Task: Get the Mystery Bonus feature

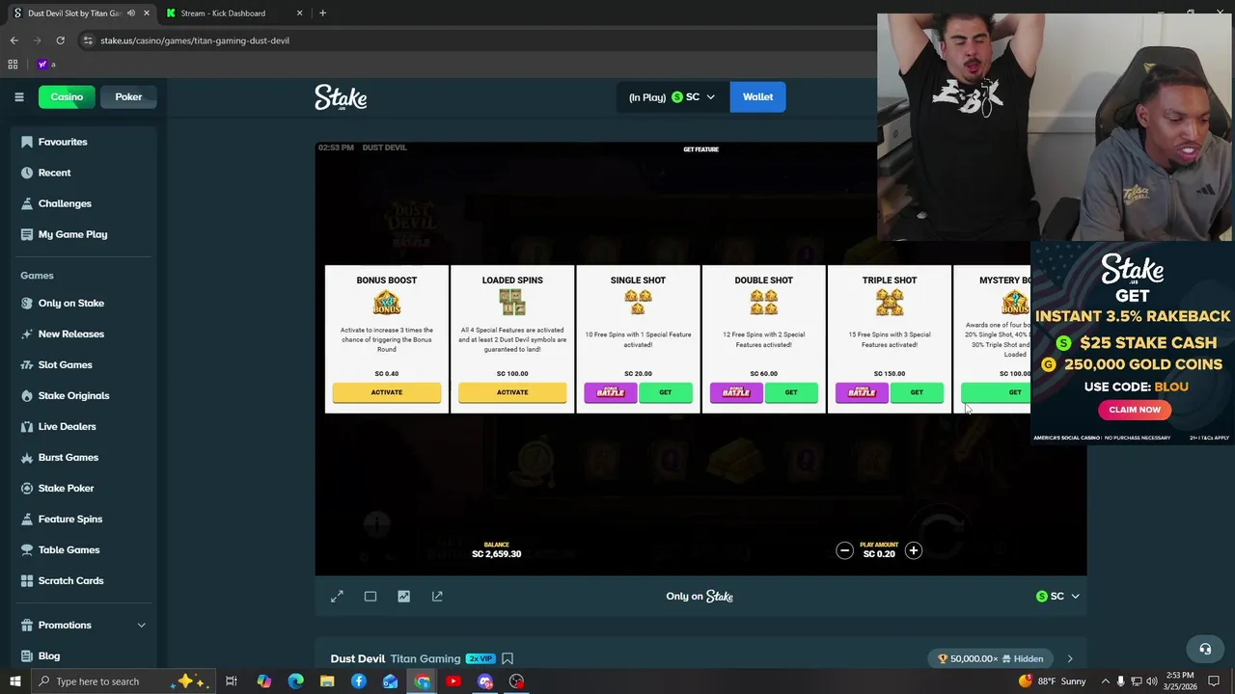Action: [996, 392]
